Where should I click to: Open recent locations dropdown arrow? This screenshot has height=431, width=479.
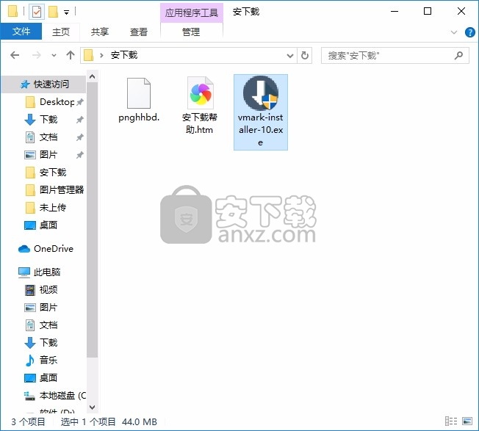(54, 56)
